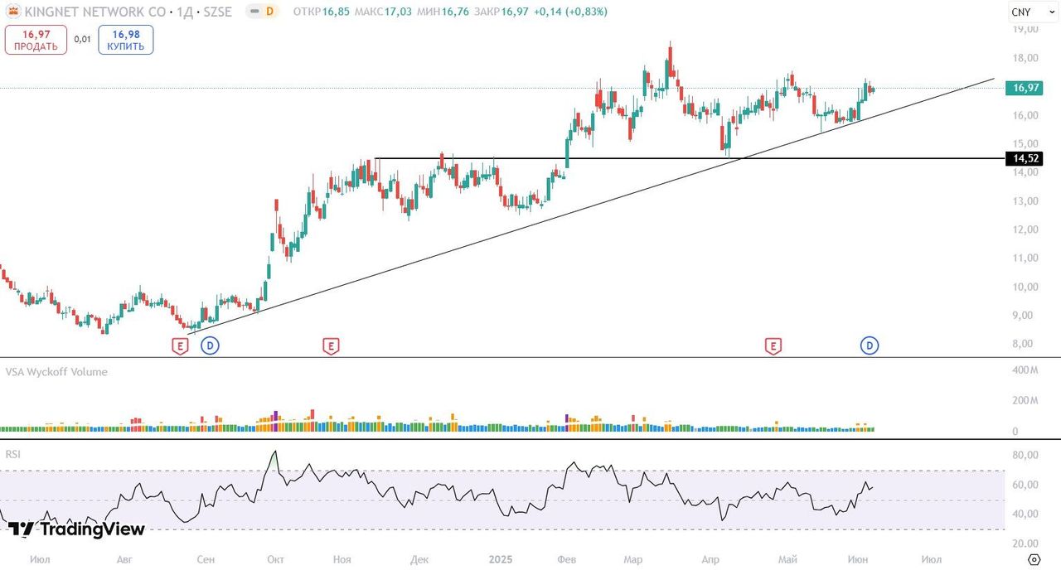Open chart settings gear in bottom-right corner
The height and width of the screenshot is (570, 1061).
coord(1034,559)
